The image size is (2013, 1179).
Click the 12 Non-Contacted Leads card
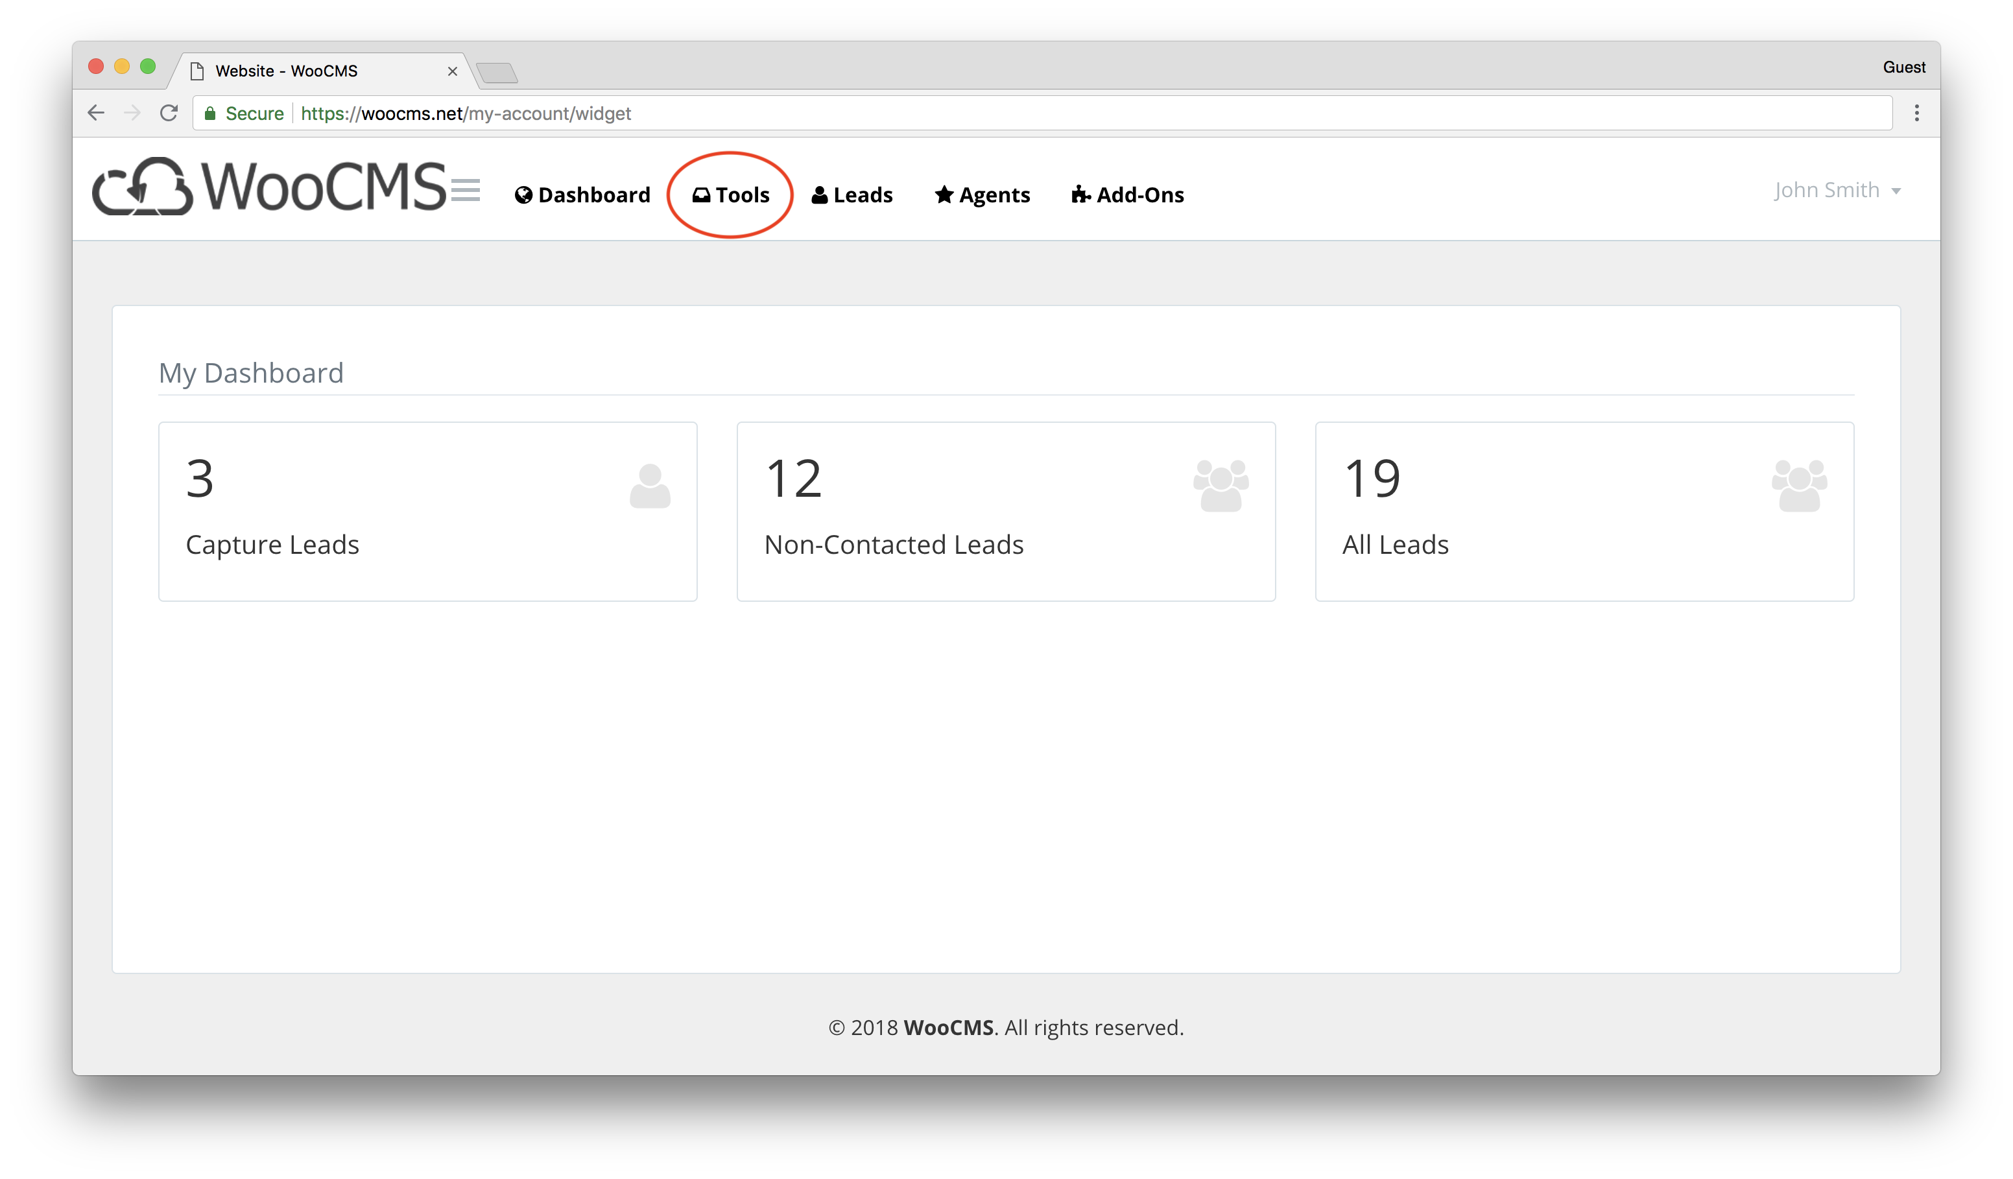[1006, 508]
